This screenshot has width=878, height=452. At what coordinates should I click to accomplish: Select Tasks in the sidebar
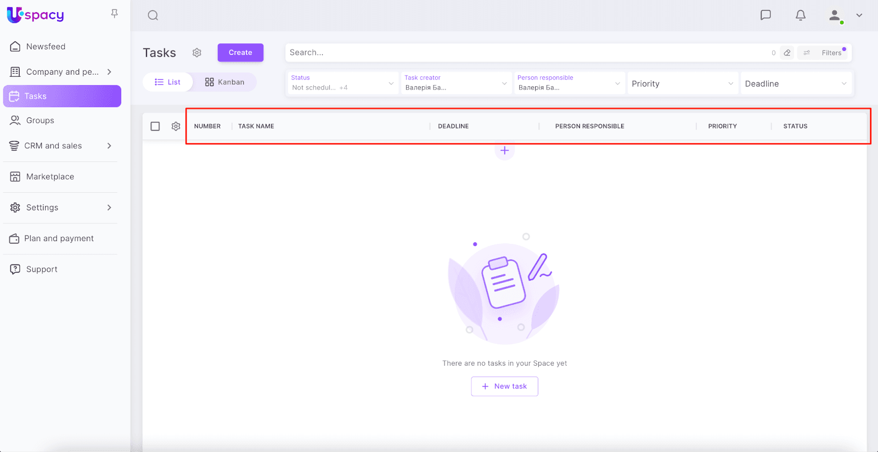(62, 96)
